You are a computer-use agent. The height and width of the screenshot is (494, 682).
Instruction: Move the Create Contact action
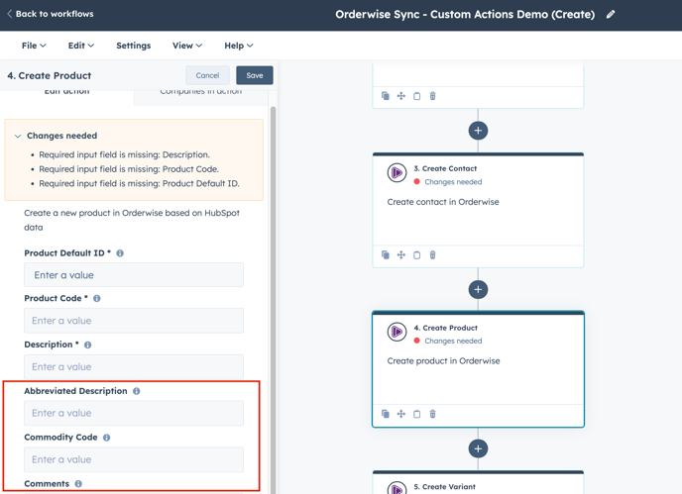pos(401,254)
